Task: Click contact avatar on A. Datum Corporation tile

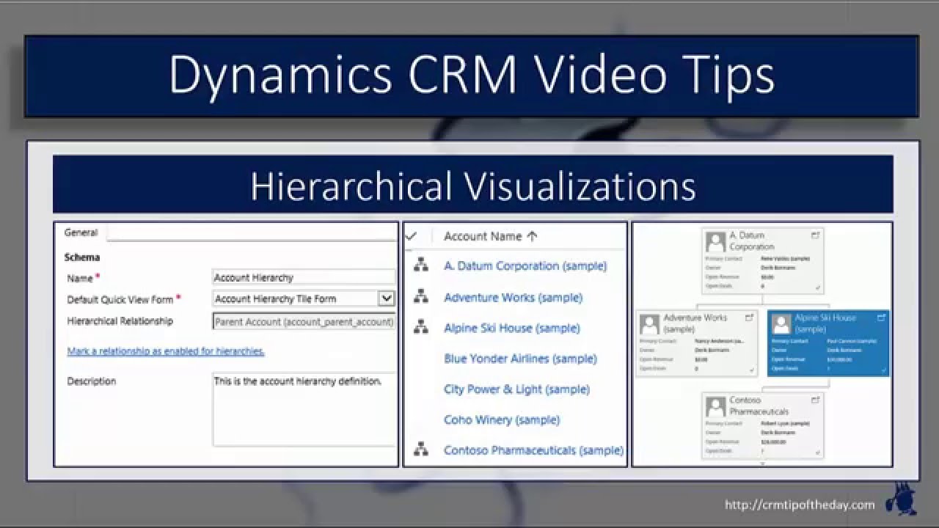Action: click(715, 242)
